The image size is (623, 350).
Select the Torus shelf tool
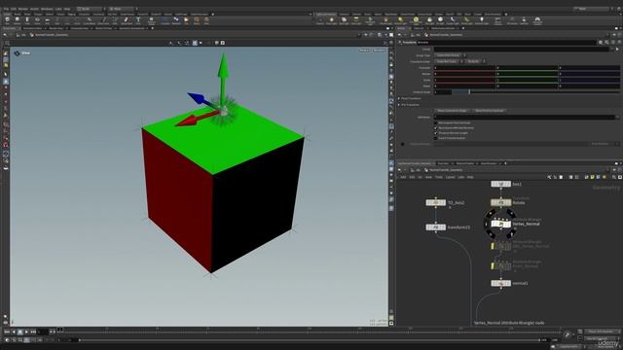click(x=37, y=20)
